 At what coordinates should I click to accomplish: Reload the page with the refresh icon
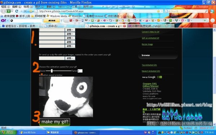17,11
